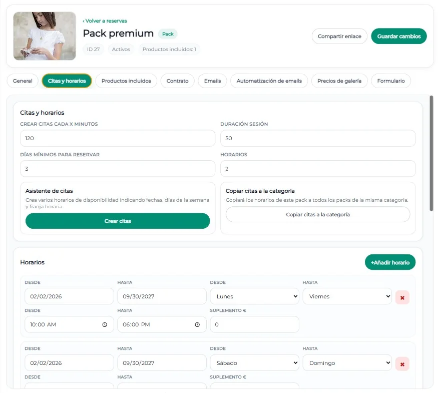Click the Activos status badge
The height and width of the screenshot is (393, 438).
pyautogui.click(x=121, y=49)
